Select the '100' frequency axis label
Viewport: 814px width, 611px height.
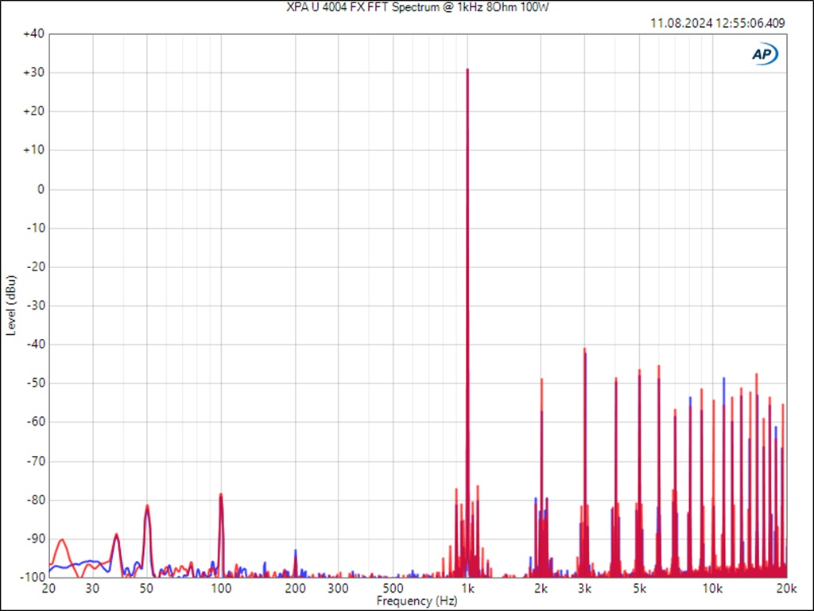[221, 589]
